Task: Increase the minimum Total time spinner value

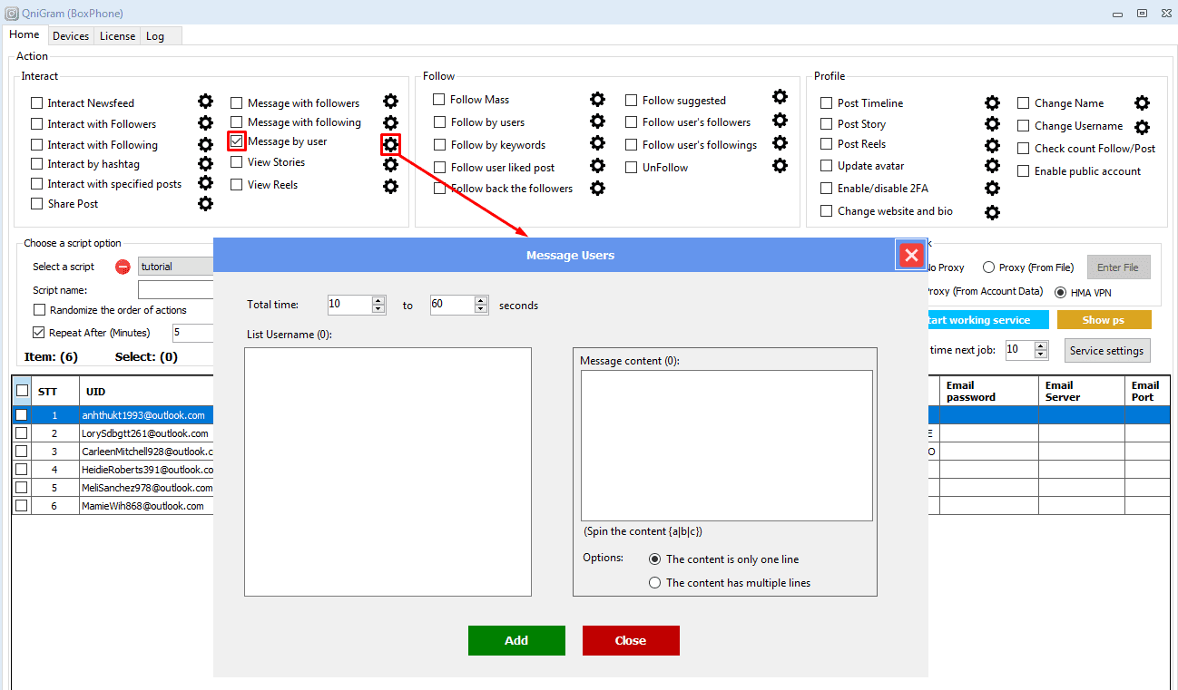Action: pos(378,300)
